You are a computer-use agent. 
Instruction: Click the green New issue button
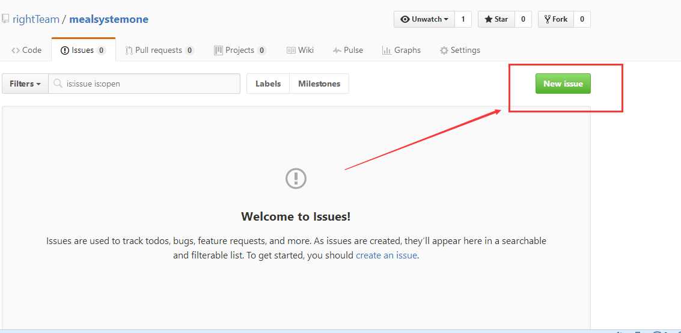coord(563,84)
